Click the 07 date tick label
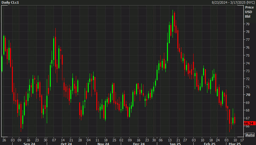Screen dimensions: 256x145 tap(54, 140)
